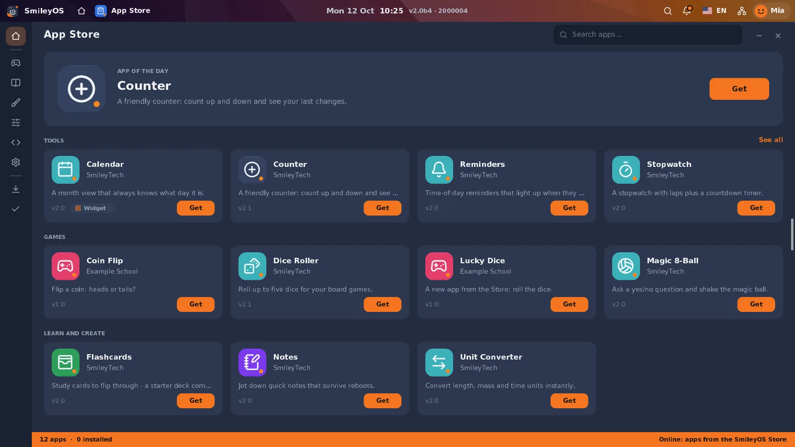Open the Games category gamepad icon
Screen dimensions: 795x447
[16, 63]
